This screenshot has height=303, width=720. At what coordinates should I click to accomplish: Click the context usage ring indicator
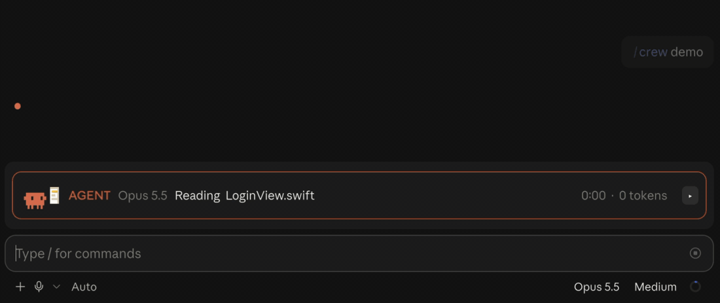click(695, 287)
